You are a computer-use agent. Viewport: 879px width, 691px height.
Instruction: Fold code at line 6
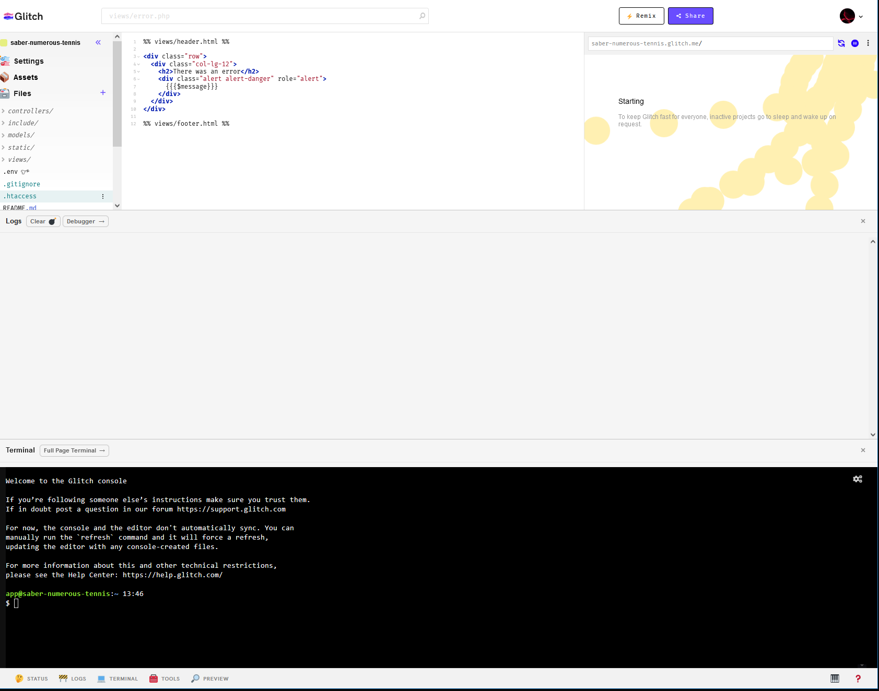coord(138,79)
